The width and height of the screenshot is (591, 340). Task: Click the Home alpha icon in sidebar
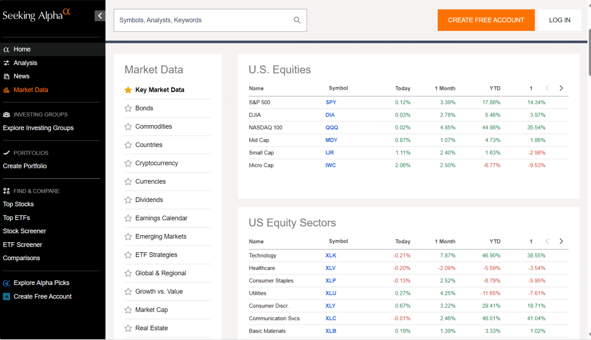click(6, 49)
